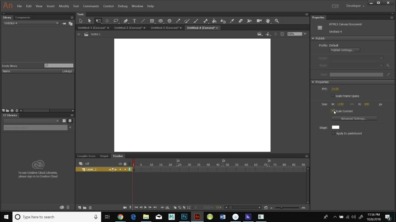Open the Modify menu
Viewport: 396px width, 222px height.
point(64,6)
